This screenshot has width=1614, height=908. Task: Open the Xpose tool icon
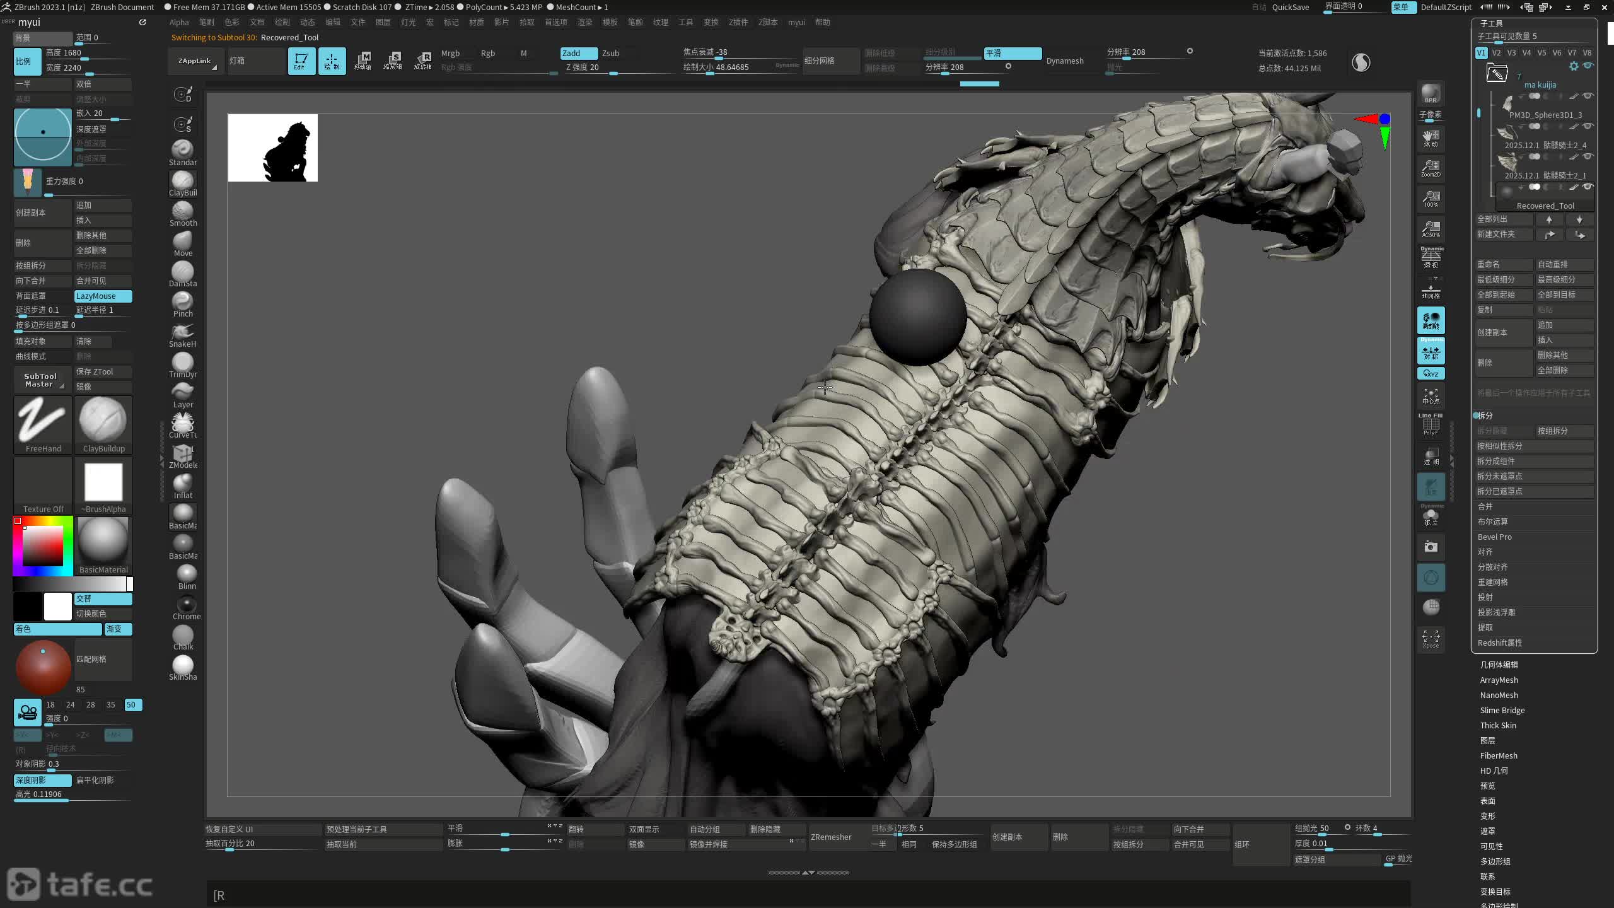click(x=1431, y=638)
